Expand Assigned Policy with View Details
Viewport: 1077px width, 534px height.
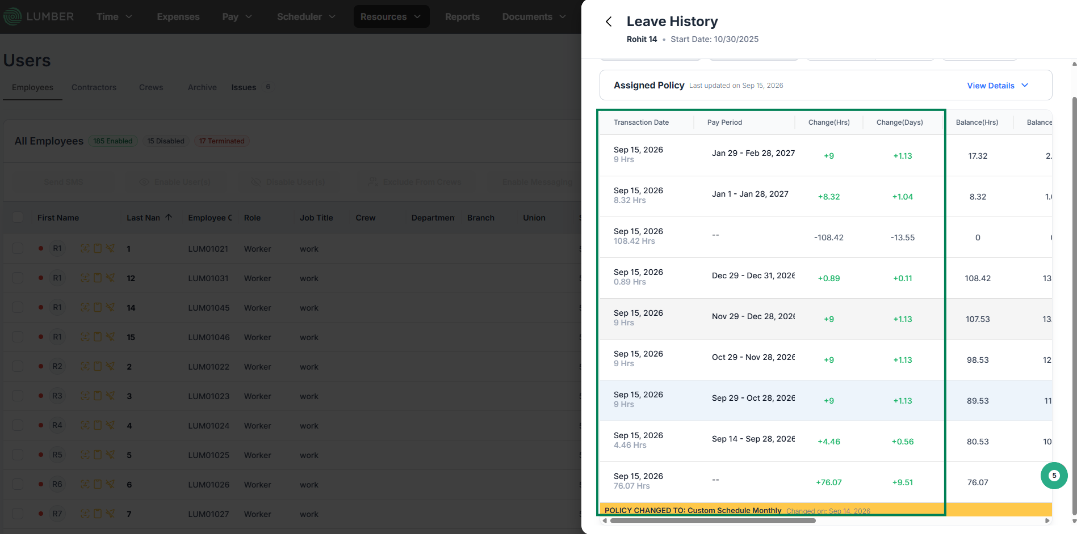coord(998,86)
